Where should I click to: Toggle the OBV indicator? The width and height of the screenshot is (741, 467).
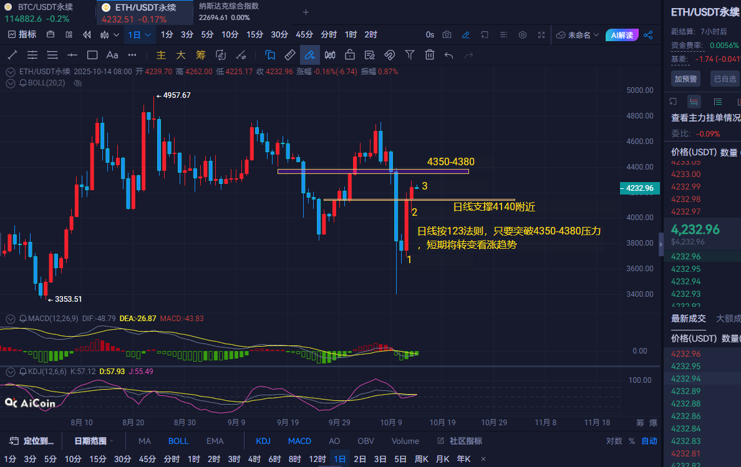(366, 441)
